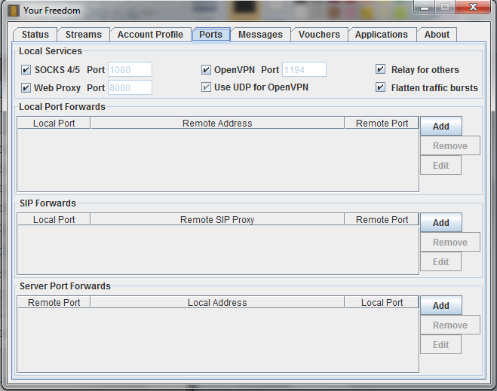Click Remote Port header in Server Port Forwards
Screen dimensions: 497x391
pos(54,303)
